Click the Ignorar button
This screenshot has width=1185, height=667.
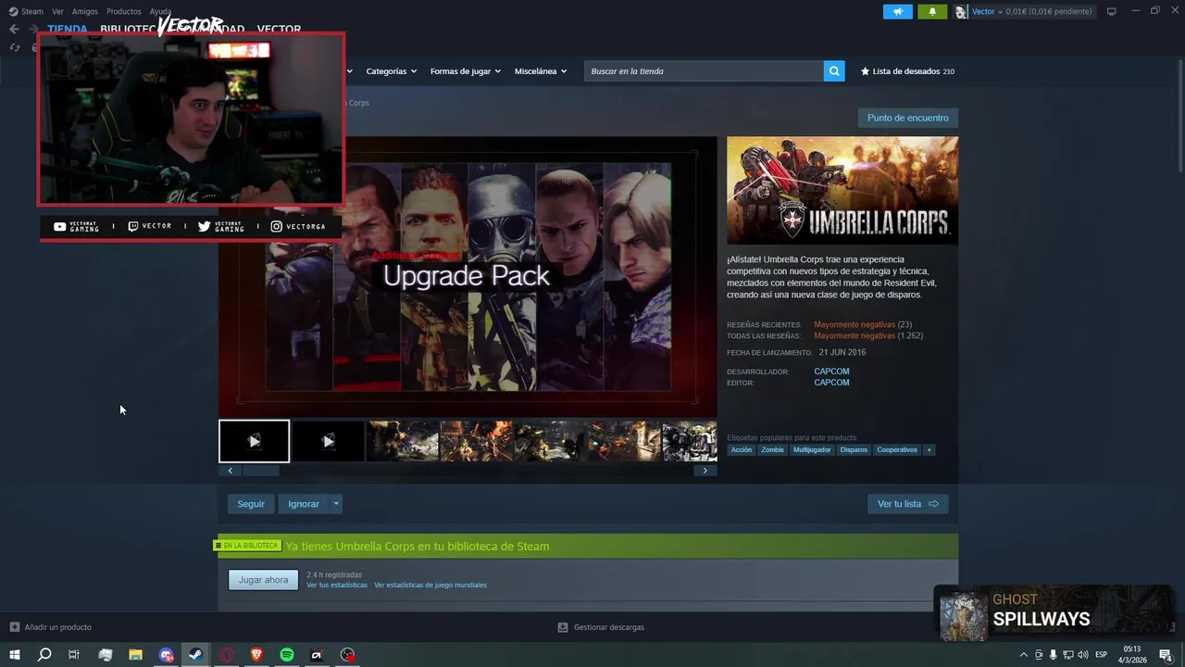coord(304,504)
